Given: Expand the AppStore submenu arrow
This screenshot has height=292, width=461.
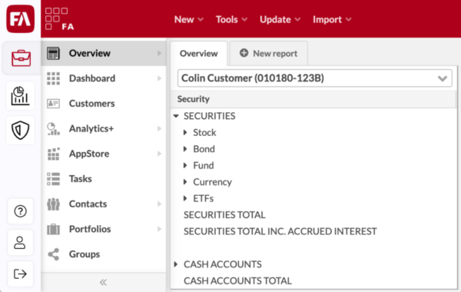Looking at the screenshot, I should point(159,154).
